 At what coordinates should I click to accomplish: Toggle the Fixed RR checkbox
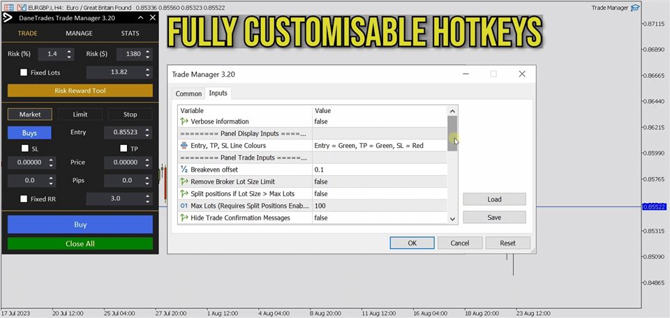[x=24, y=199]
